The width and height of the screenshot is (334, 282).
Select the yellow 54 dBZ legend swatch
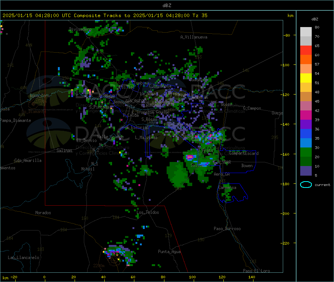click(x=306, y=78)
